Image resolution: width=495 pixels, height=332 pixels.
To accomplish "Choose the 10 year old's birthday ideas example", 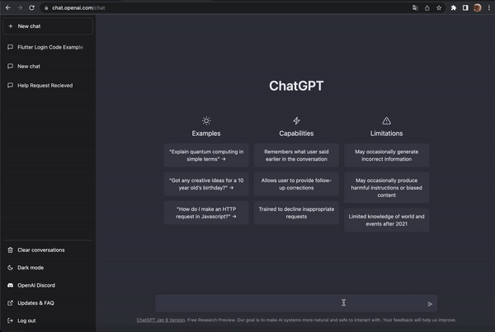I will [x=206, y=184].
